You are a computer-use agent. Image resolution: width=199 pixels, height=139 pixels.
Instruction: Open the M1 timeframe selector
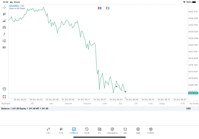pos(4,48)
